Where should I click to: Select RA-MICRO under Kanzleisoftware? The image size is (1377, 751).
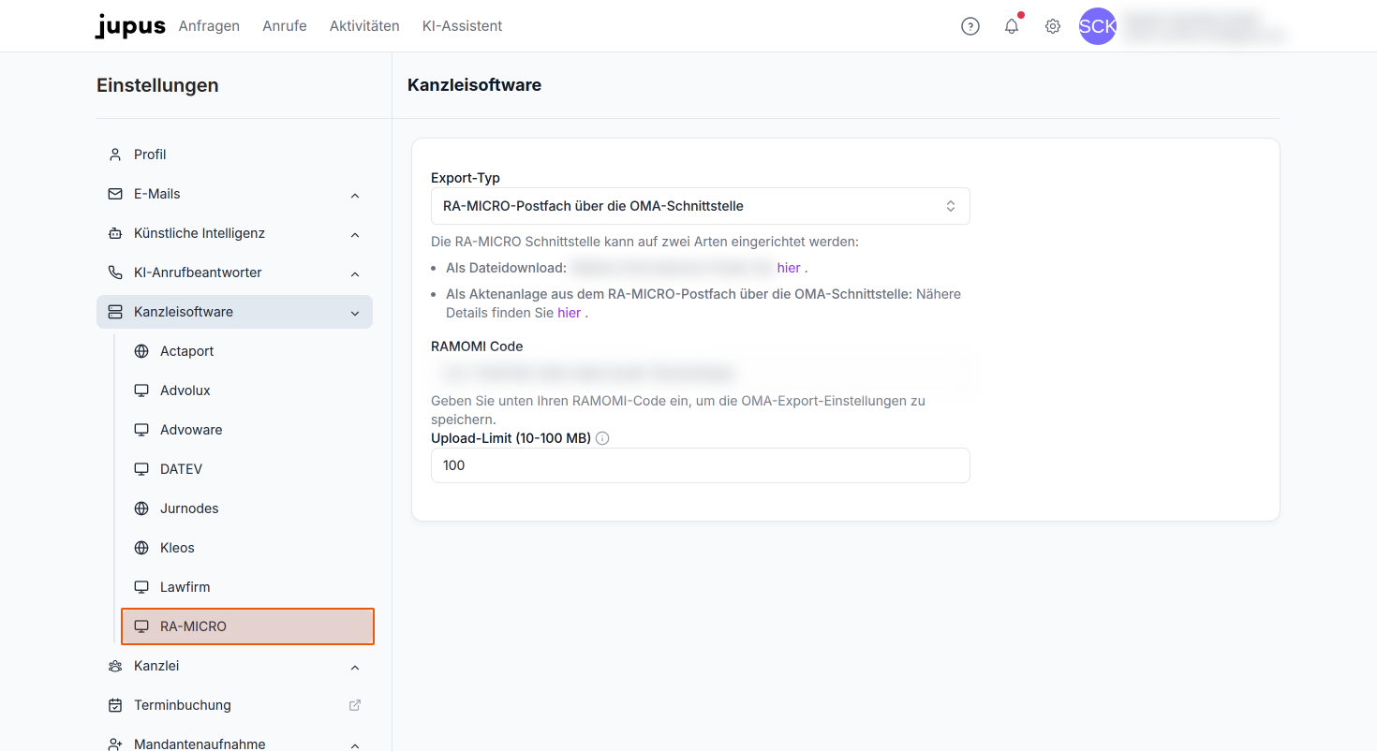[x=247, y=626]
